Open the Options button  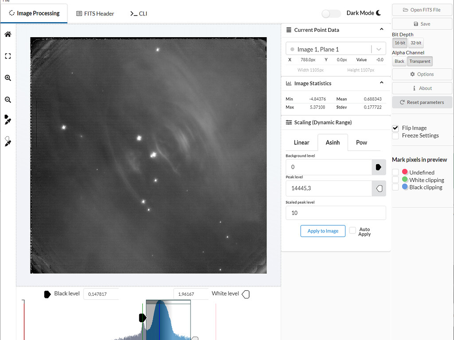coord(422,74)
